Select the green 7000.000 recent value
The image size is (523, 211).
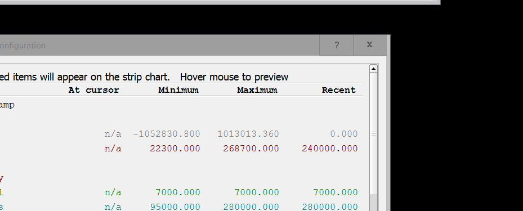335,192
